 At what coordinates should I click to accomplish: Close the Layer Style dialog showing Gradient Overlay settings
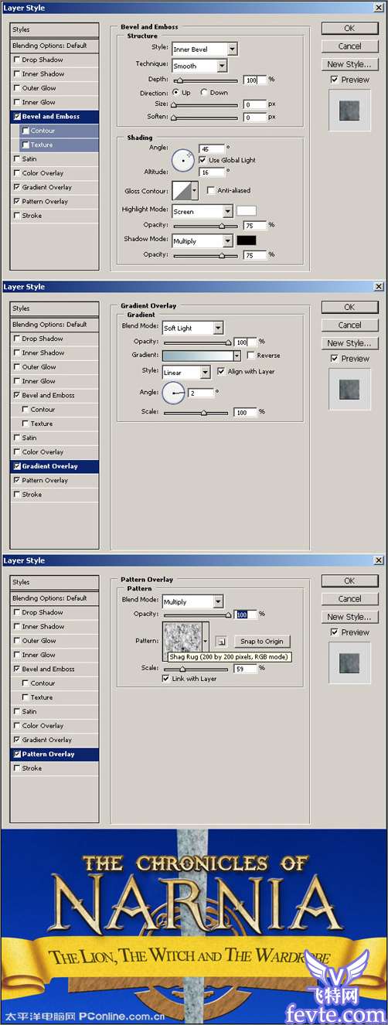pyautogui.click(x=378, y=287)
